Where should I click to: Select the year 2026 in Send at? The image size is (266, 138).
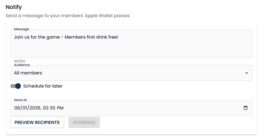(x=35, y=108)
